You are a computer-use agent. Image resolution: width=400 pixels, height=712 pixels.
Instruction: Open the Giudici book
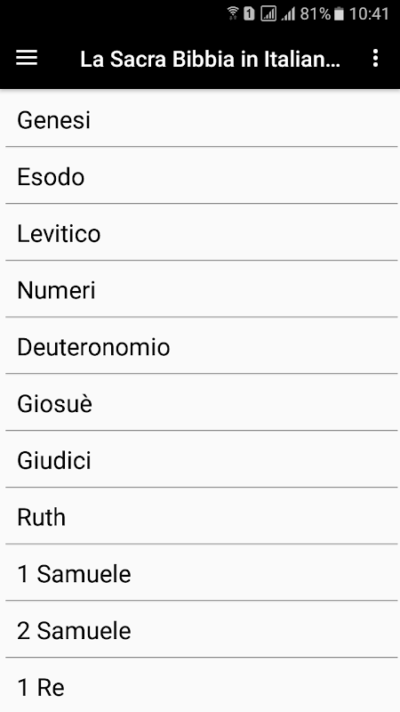202,459
